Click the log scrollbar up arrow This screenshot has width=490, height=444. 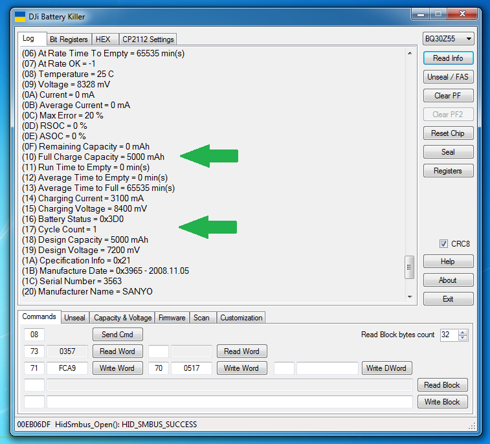click(x=410, y=53)
